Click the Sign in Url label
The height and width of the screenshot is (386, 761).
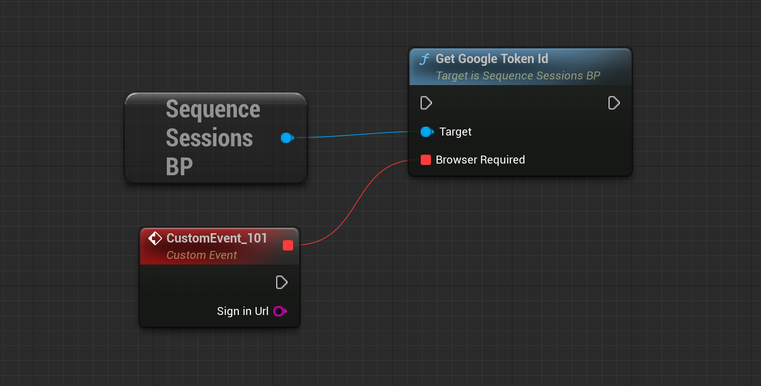[x=243, y=311]
